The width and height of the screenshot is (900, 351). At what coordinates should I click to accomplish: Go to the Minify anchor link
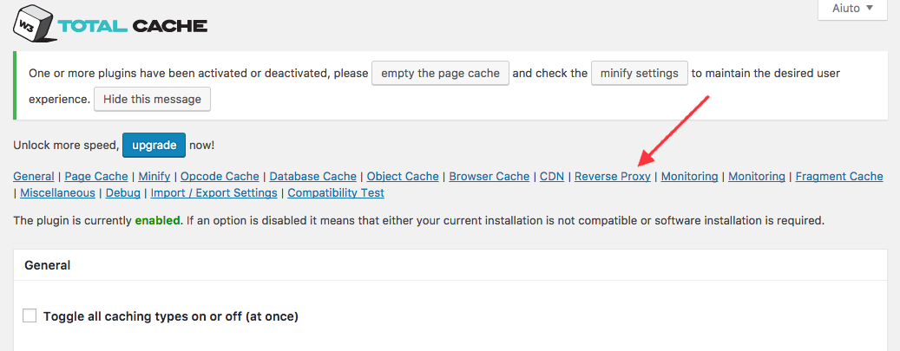154,177
